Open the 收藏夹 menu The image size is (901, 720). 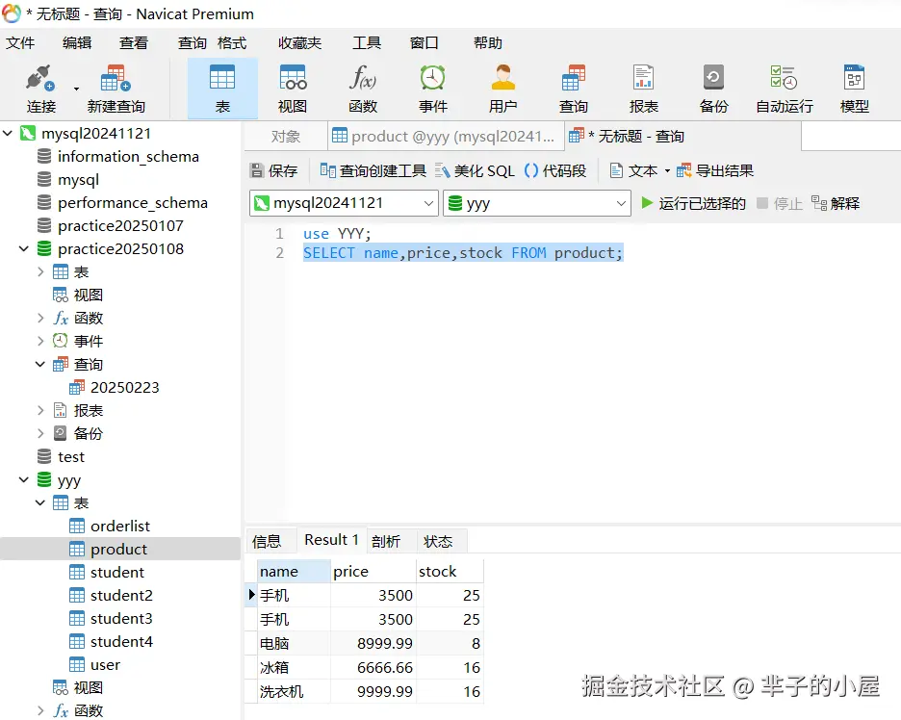tap(299, 43)
